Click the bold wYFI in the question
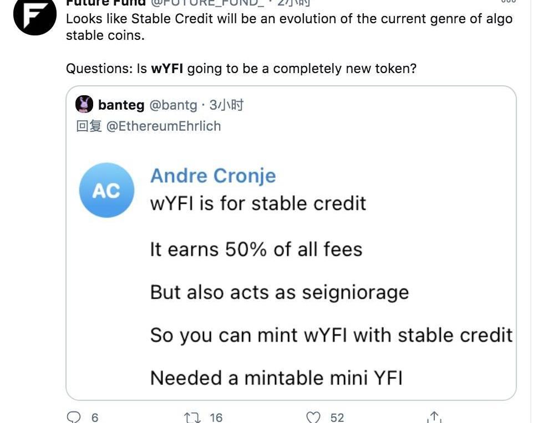538x423 pixels. (x=169, y=69)
